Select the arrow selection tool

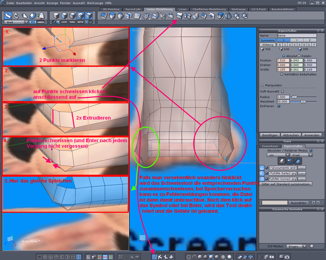8,16
